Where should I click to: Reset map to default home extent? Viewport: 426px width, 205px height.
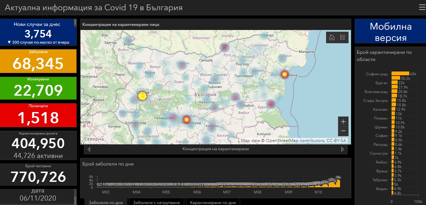pyautogui.click(x=332, y=37)
